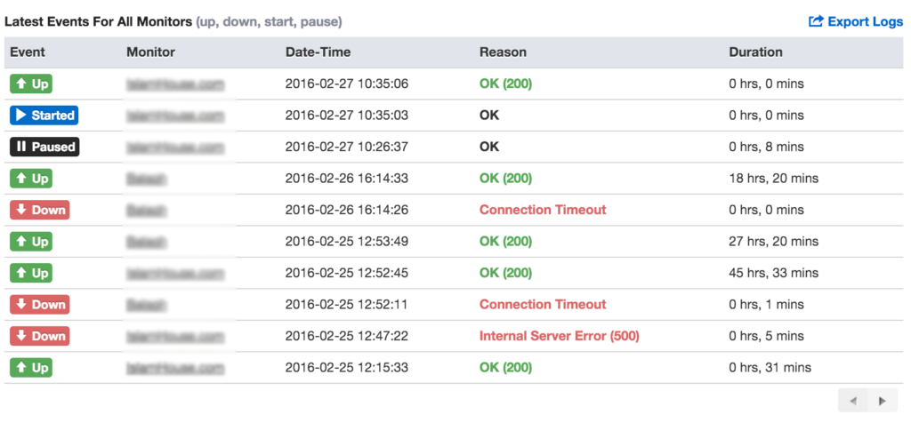Click the Export Logs link
Image resolution: width=911 pixels, height=423 pixels.
tap(856, 22)
